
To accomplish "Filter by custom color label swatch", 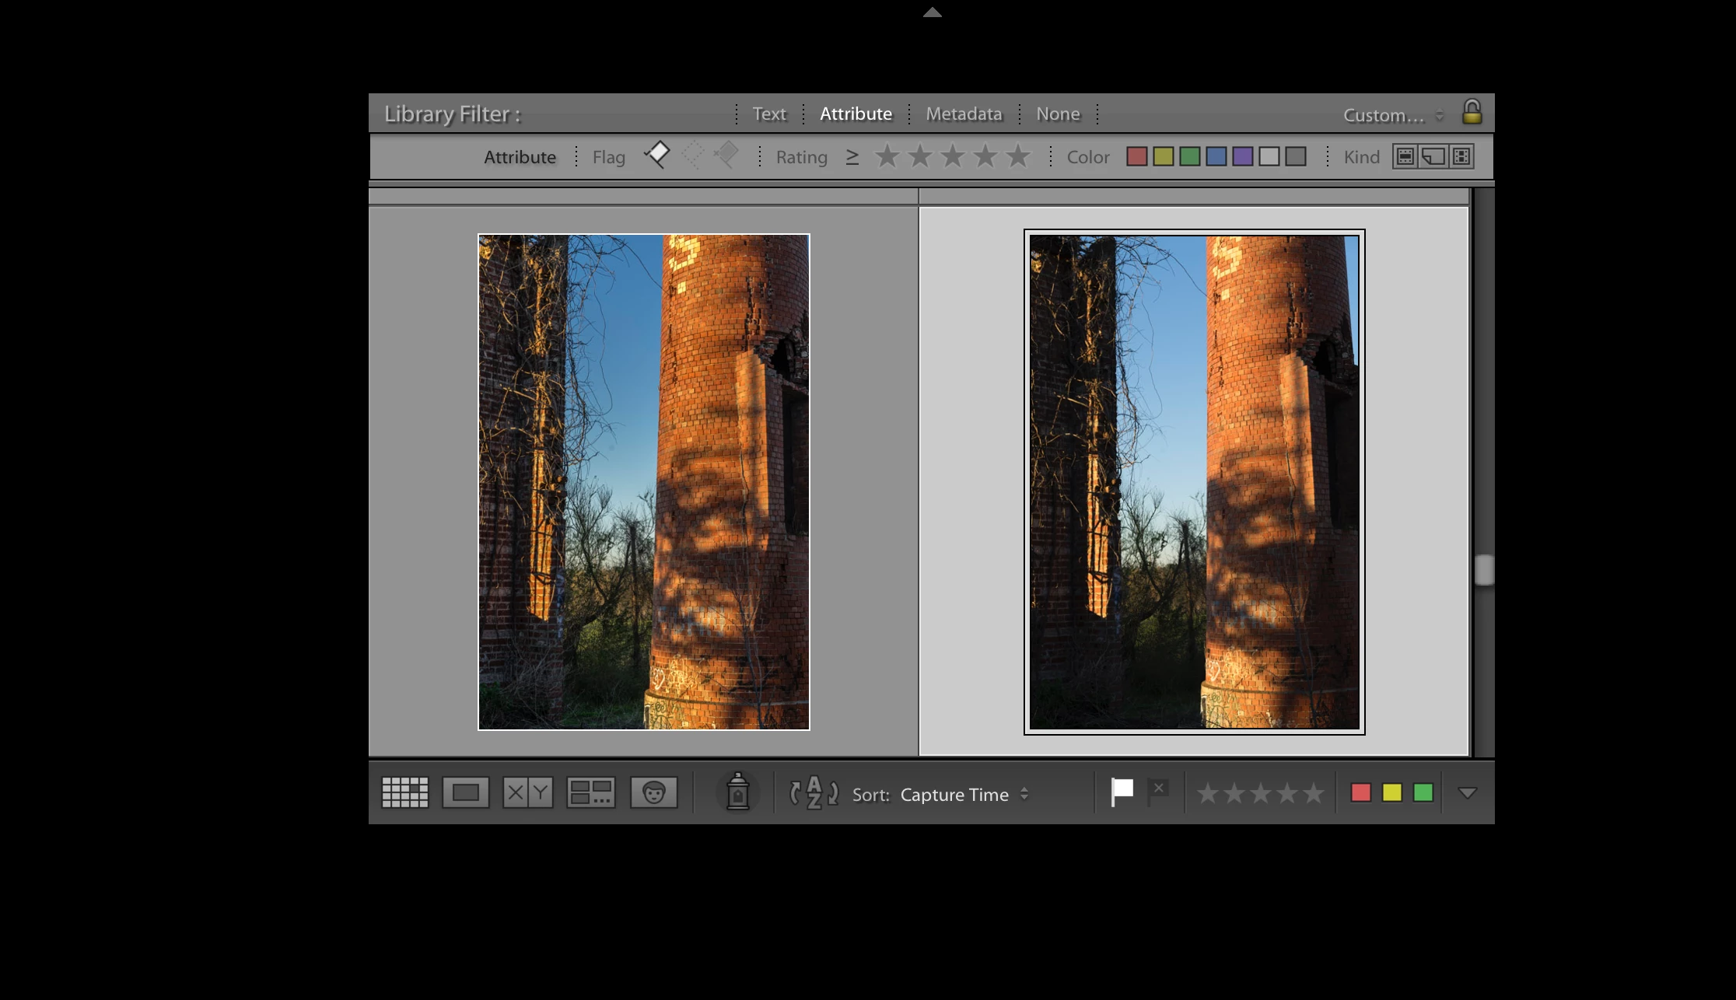I will [x=1269, y=156].
